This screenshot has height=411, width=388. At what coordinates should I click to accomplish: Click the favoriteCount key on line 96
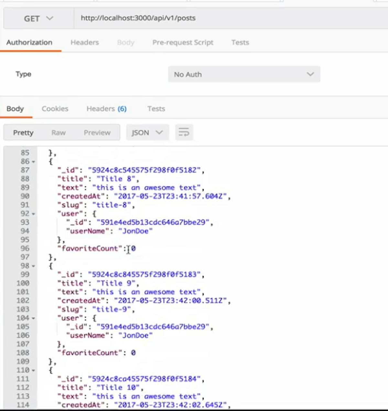point(90,248)
